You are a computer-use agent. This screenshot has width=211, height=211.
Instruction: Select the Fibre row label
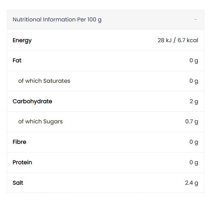click(x=19, y=142)
